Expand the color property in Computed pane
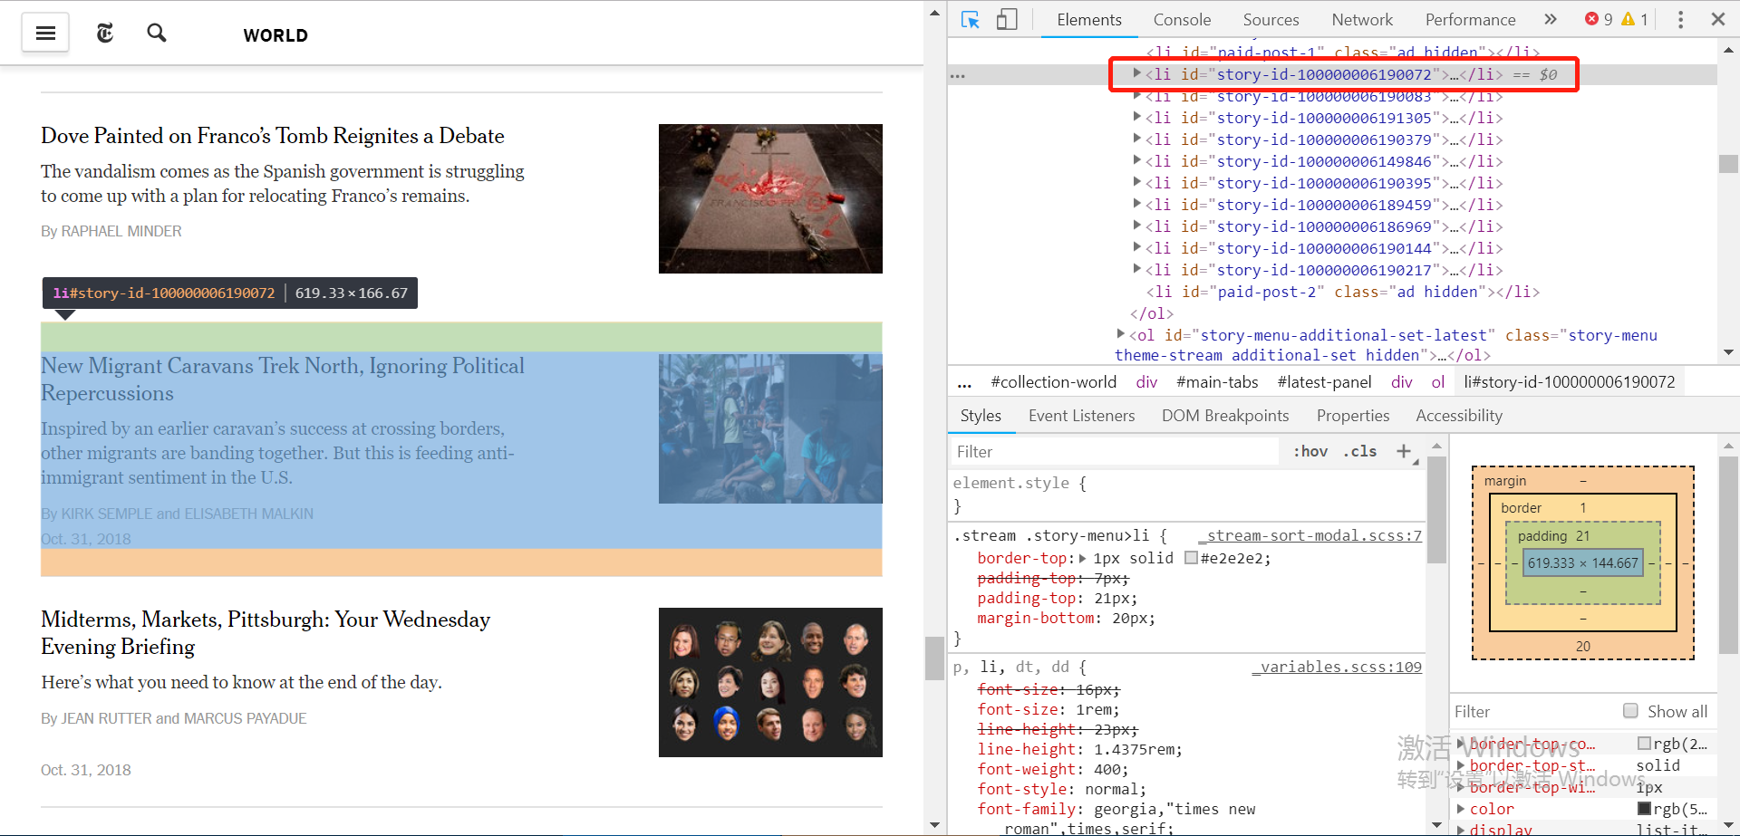The width and height of the screenshot is (1740, 836). coord(1461,809)
